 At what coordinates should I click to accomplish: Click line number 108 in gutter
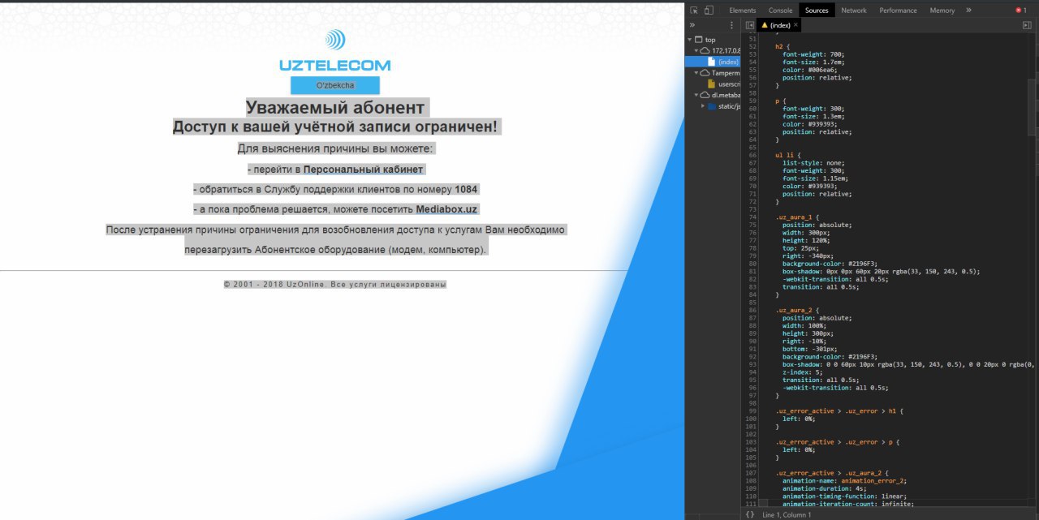point(751,480)
